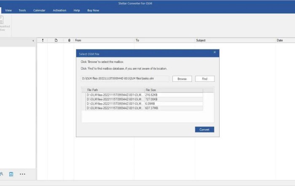This screenshot has height=186, width=295.
Task: Sort by To column header
Action: pos(165,40)
